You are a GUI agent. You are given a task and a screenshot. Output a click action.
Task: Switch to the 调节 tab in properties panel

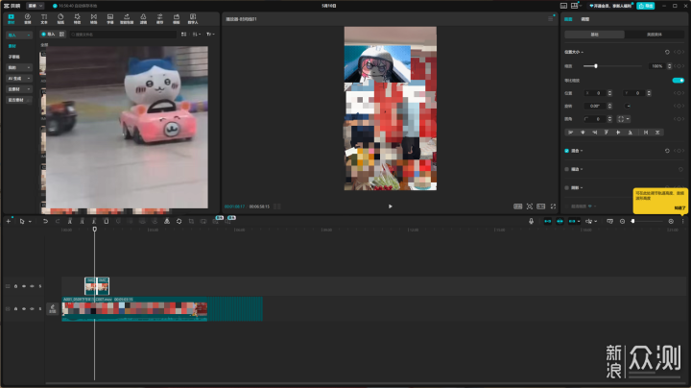coord(584,19)
